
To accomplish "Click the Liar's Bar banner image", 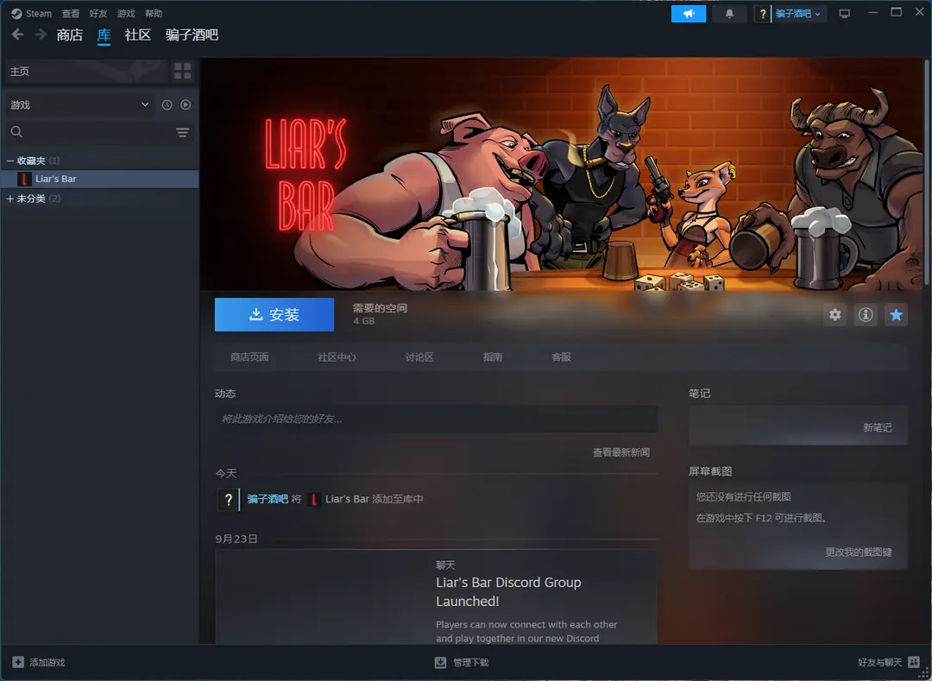I will point(561,174).
